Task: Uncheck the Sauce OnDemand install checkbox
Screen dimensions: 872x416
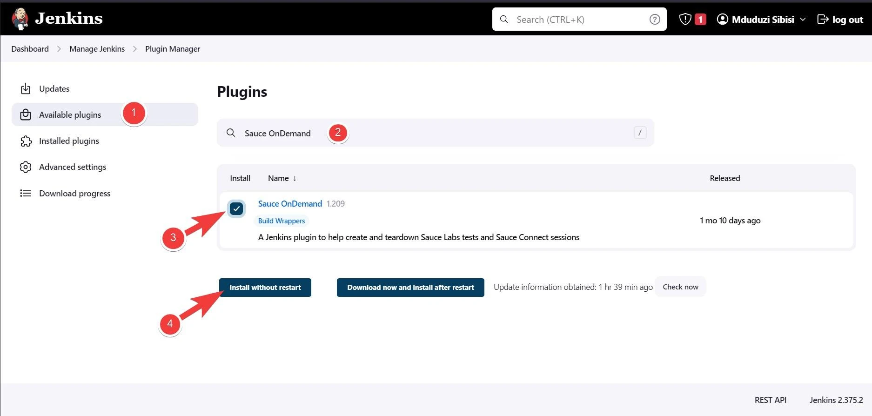Action: (236, 208)
